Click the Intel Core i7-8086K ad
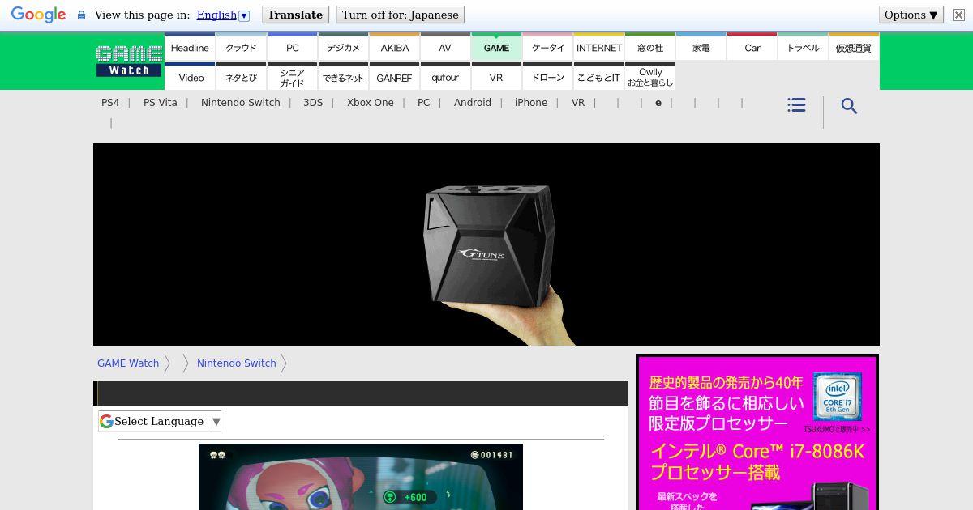Viewport: 973px width, 510px height. click(x=757, y=432)
